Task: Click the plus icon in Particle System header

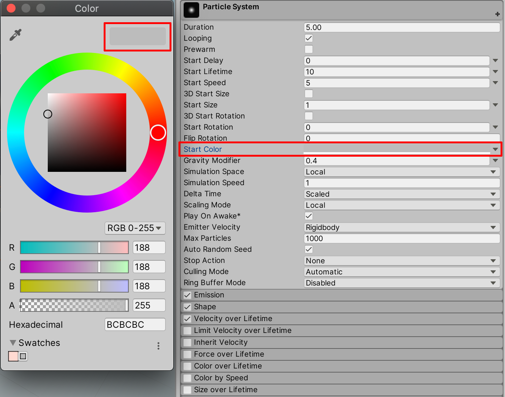Action: coord(497,14)
